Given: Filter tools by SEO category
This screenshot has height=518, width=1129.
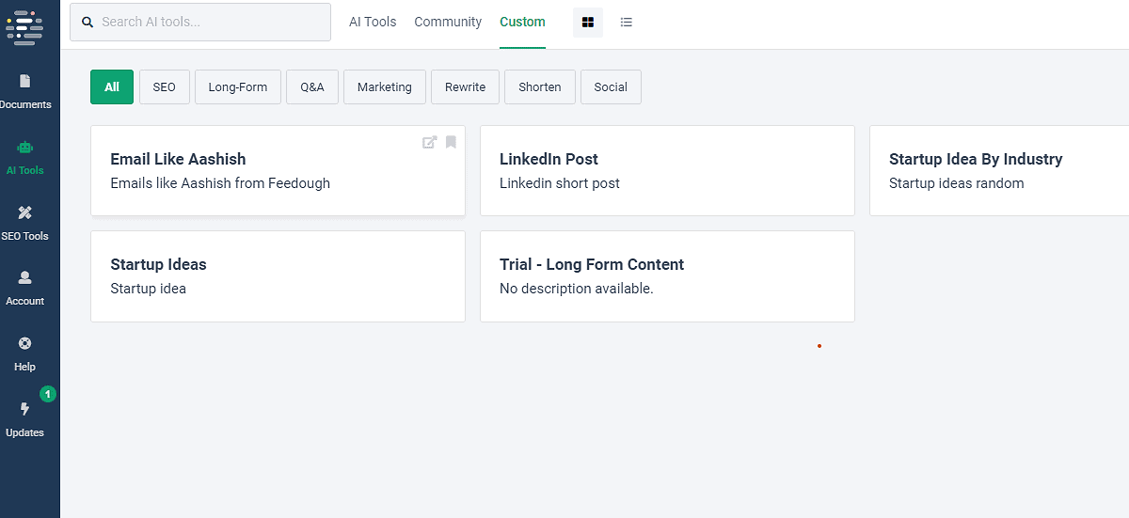Looking at the screenshot, I should [x=165, y=87].
